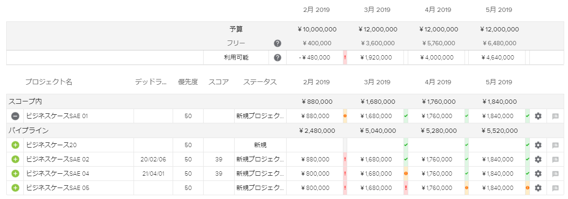Click the help icon beside 利用可能 row

click(278, 58)
